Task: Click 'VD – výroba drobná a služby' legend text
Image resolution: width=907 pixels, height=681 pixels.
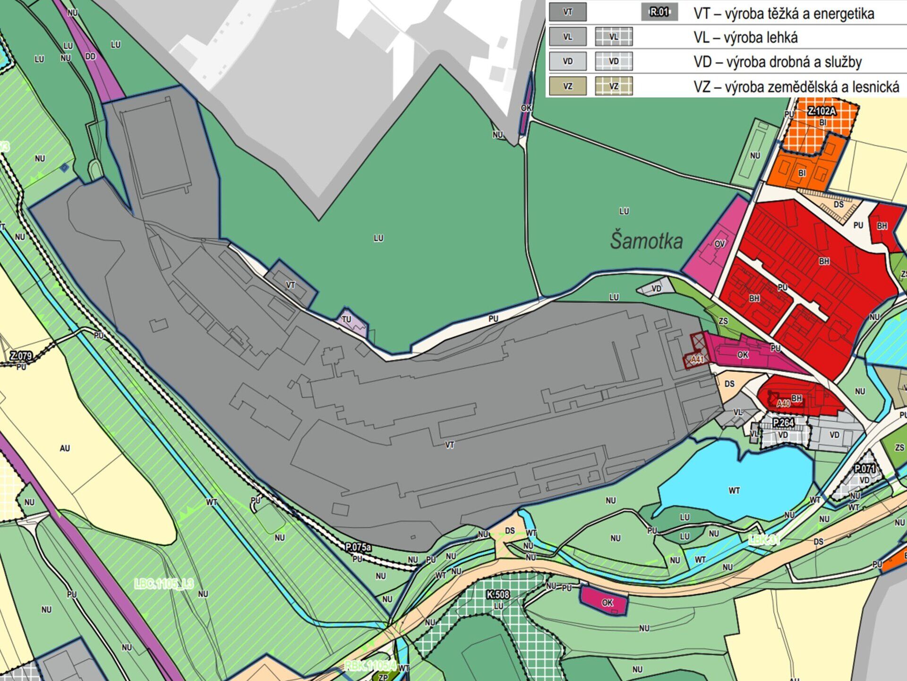Action: pos(778,62)
